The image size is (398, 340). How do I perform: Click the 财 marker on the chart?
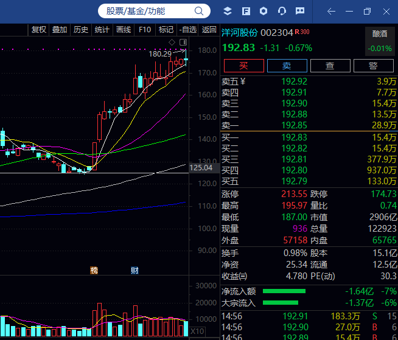point(134,271)
